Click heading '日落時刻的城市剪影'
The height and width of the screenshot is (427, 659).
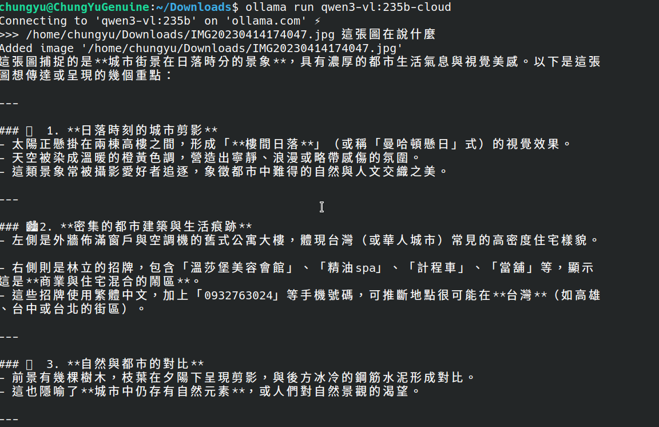coord(142,131)
